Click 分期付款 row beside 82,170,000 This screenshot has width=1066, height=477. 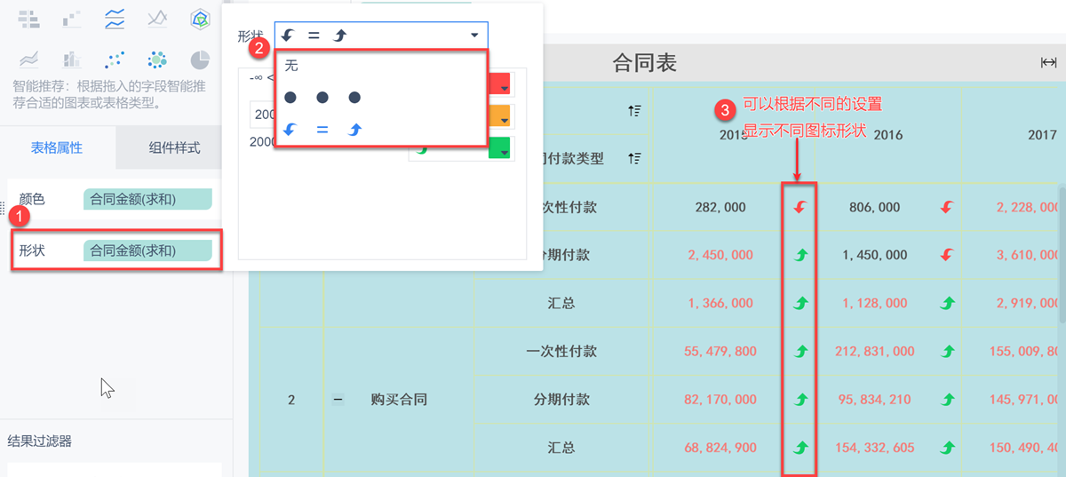(561, 399)
